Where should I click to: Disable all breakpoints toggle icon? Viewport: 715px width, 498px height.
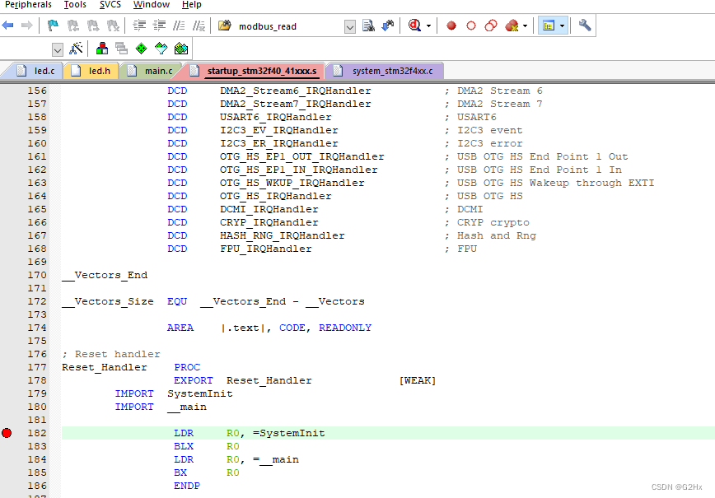coord(491,25)
